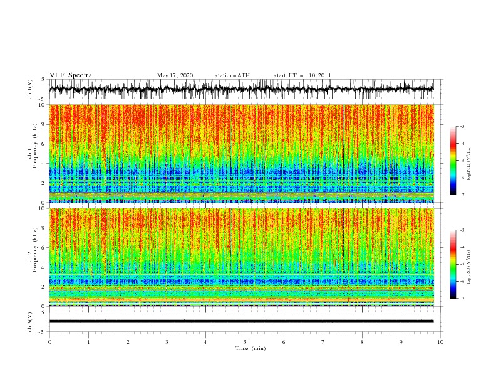Click the lower log(PSD)(V²/Hz) colorbar label
This screenshot has width=496, height=384.
469,267
